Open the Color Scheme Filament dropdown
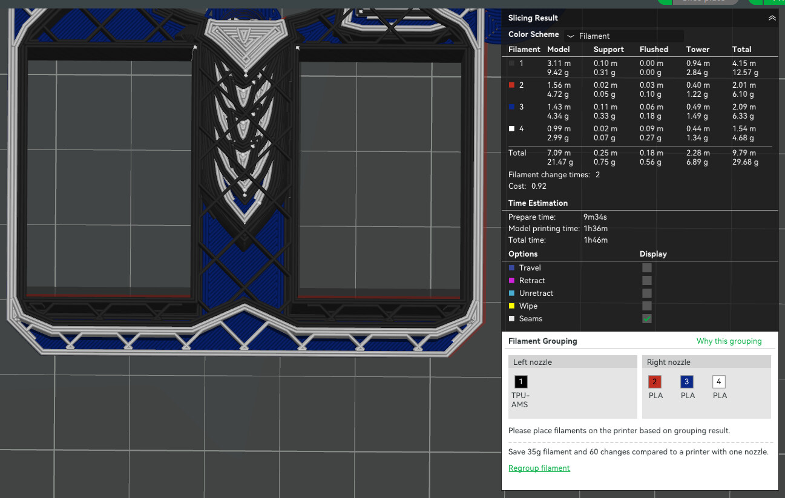Image resolution: width=785 pixels, height=498 pixels. [x=624, y=36]
